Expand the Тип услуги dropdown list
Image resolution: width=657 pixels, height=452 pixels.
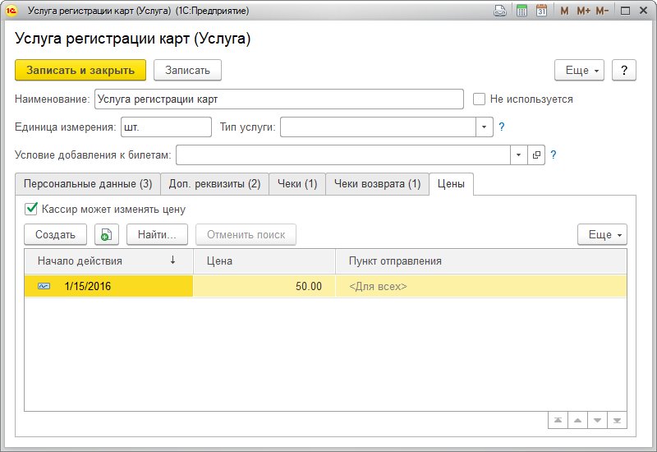tap(484, 127)
